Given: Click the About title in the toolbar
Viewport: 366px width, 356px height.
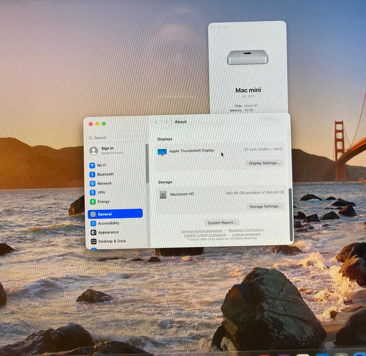Looking at the screenshot, I should click(180, 122).
